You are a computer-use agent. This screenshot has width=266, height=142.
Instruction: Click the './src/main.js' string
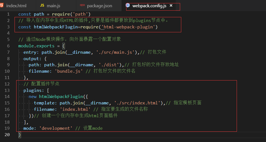[115, 52]
